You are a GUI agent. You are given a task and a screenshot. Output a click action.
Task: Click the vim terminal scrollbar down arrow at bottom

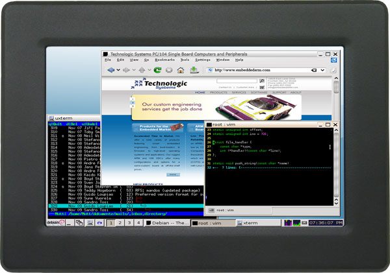336,203
